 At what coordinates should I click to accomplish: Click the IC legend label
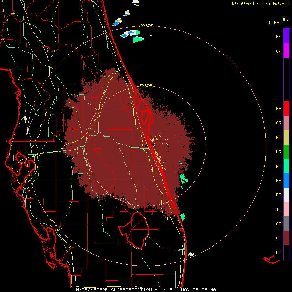pyautogui.click(x=278, y=210)
